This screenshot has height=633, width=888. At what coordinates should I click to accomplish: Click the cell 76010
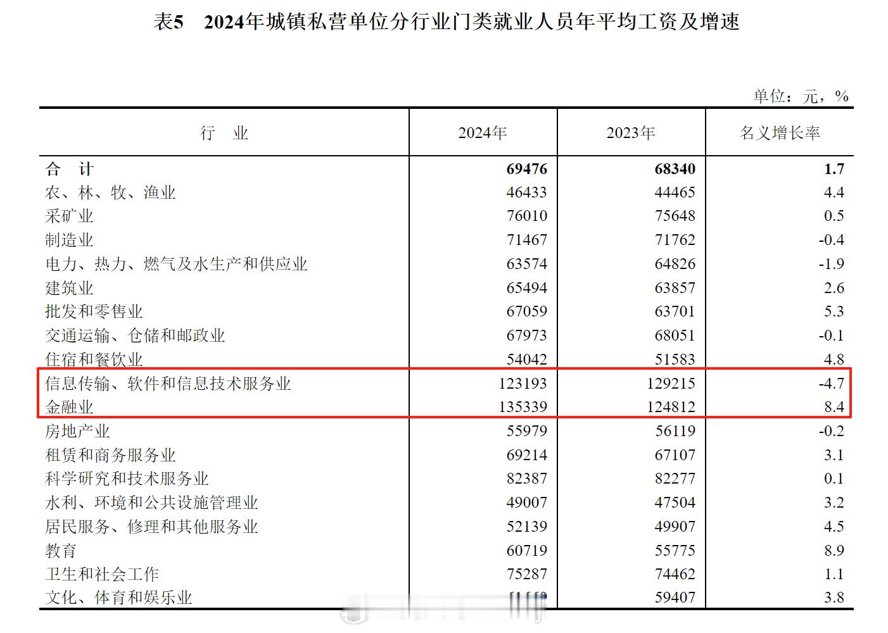[527, 216]
